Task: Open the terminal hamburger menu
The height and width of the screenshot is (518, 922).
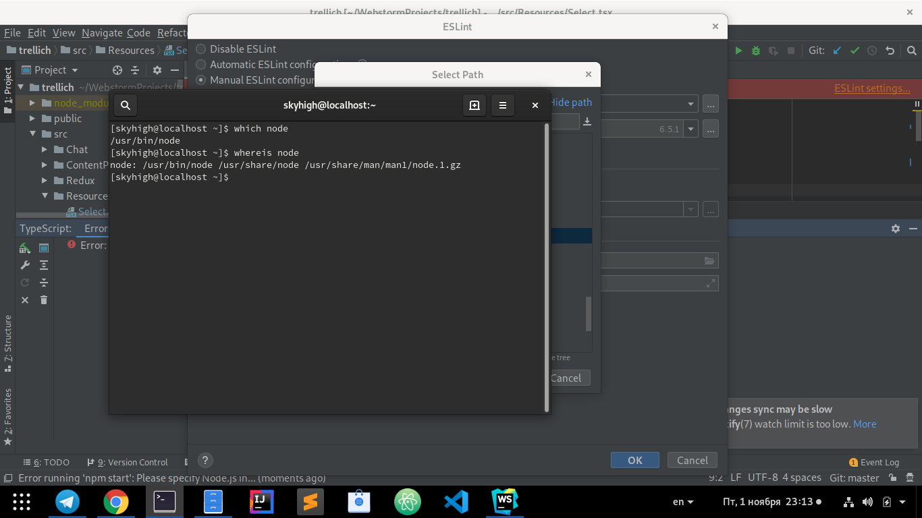Action: click(x=503, y=105)
